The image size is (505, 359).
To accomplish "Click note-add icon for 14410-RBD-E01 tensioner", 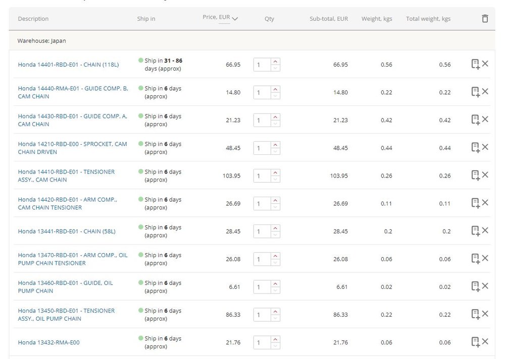I will pyautogui.click(x=475, y=175).
